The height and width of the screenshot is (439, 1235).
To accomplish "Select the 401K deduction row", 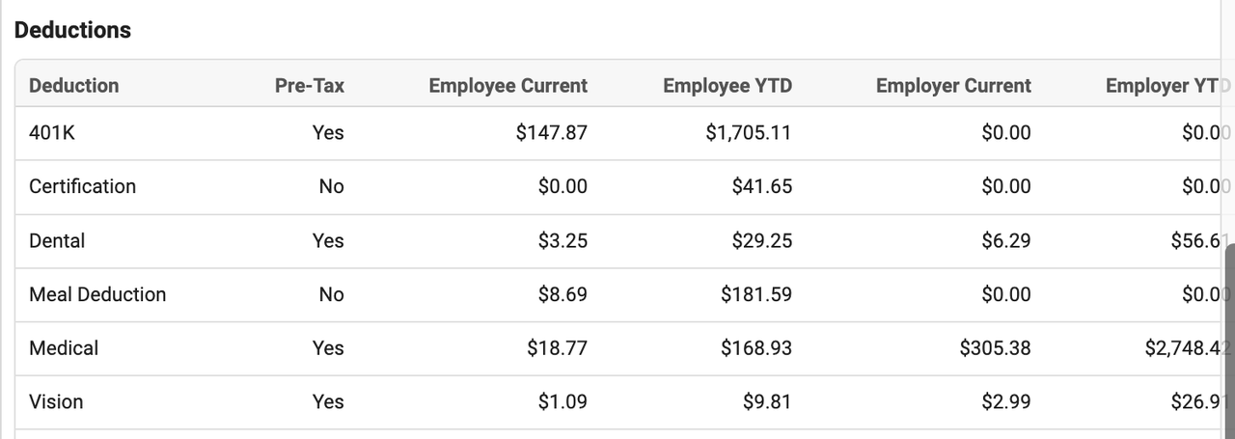I will point(624,133).
